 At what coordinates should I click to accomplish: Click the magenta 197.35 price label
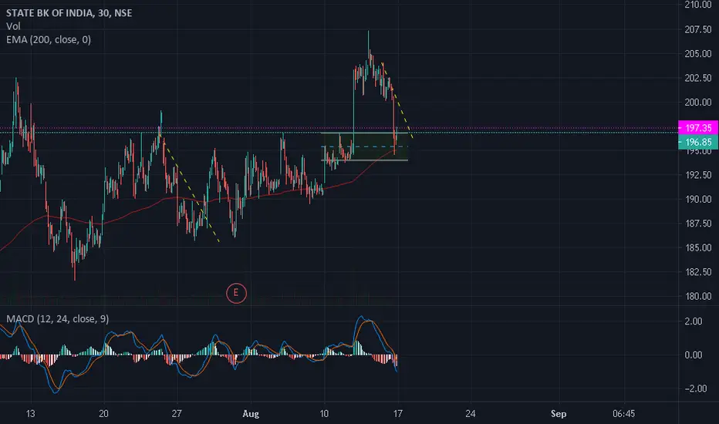click(x=698, y=128)
